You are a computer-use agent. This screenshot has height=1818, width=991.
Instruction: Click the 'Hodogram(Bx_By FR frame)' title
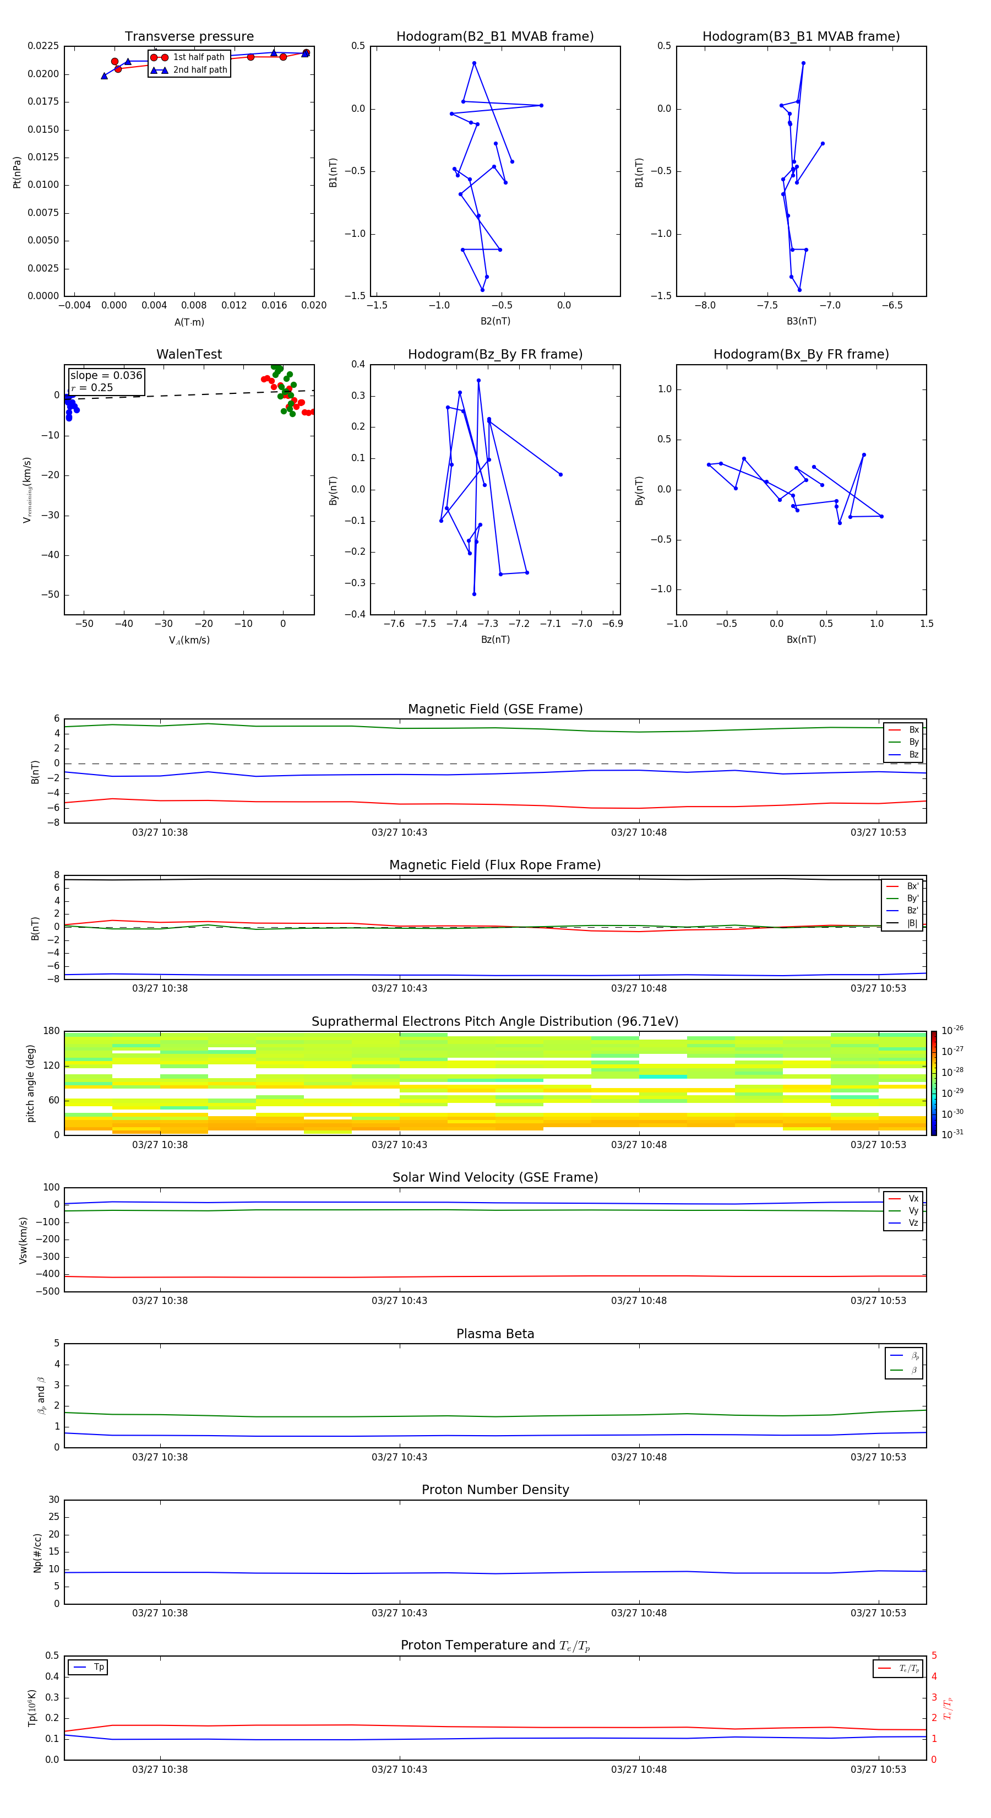coord(801,354)
